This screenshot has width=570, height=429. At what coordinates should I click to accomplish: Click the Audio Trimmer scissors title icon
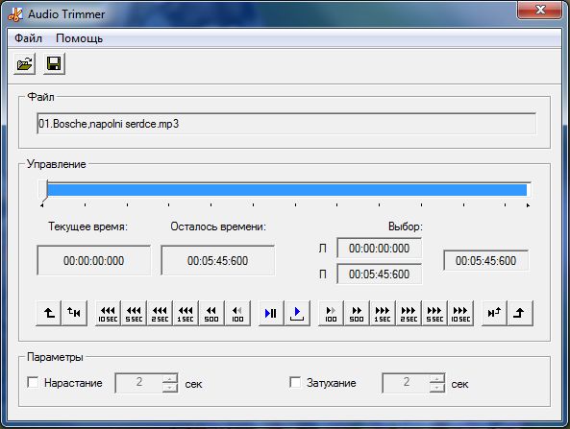click(x=15, y=14)
